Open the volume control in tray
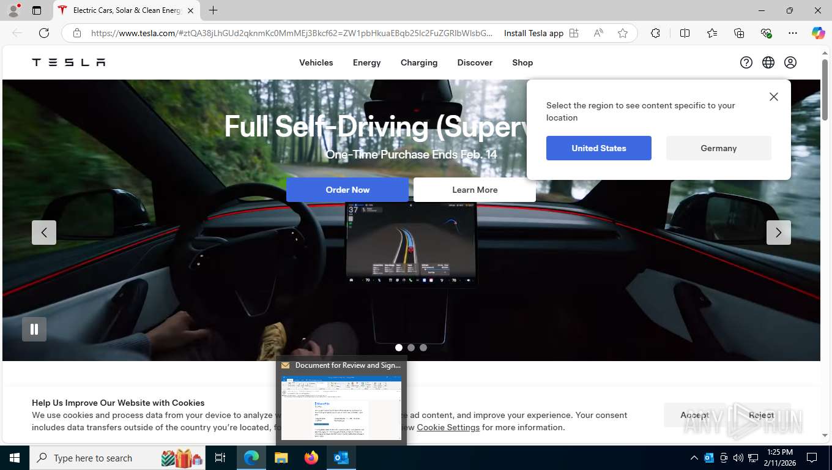This screenshot has width=832, height=470. pyautogui.click(x=738, y=458)
